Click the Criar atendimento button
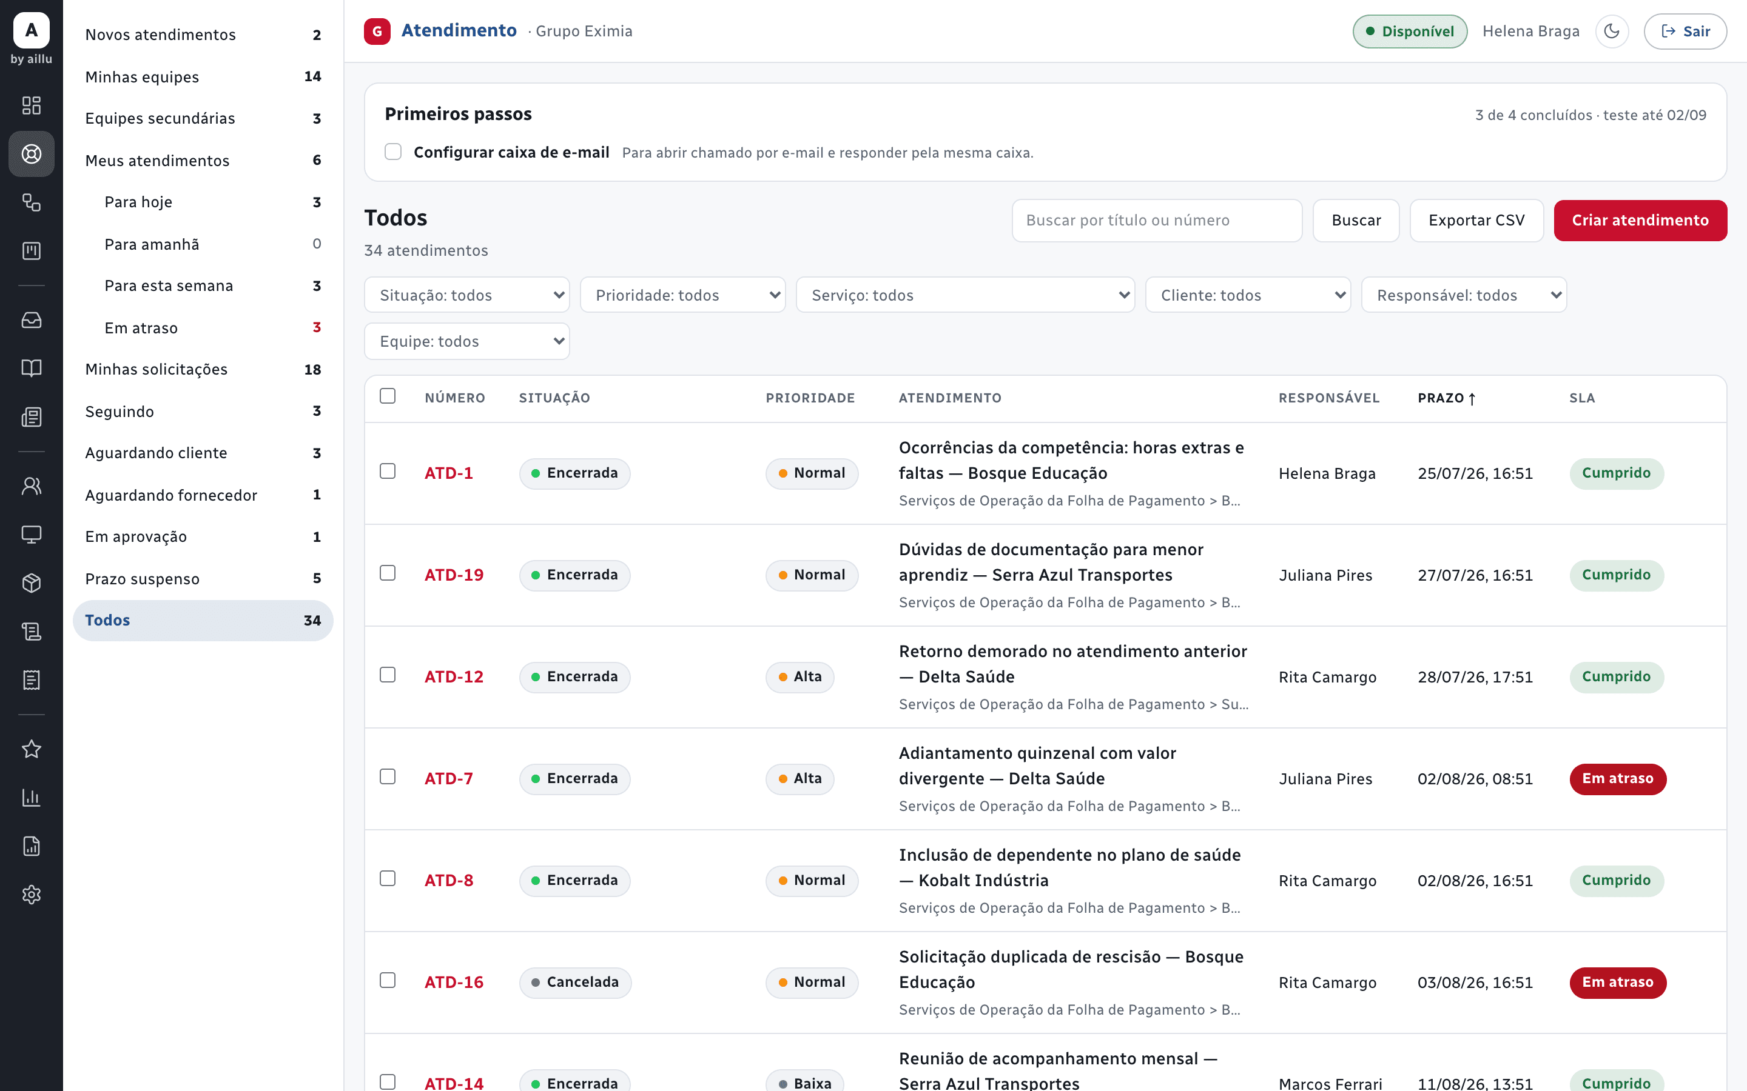Viewport: 1747px width, 1091px height. pyautogui.click(x=1640, y=220)
